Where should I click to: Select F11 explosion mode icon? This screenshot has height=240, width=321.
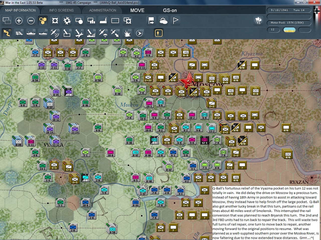(127, 33)
